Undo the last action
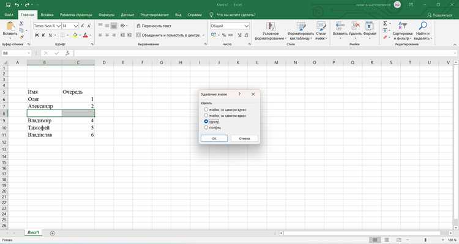 coord(17,5)
